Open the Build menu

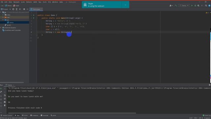35,2
